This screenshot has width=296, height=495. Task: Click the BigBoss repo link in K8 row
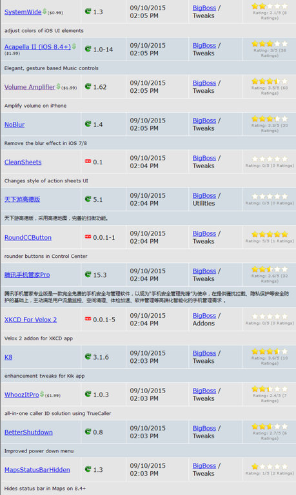[x=204, y=353]
